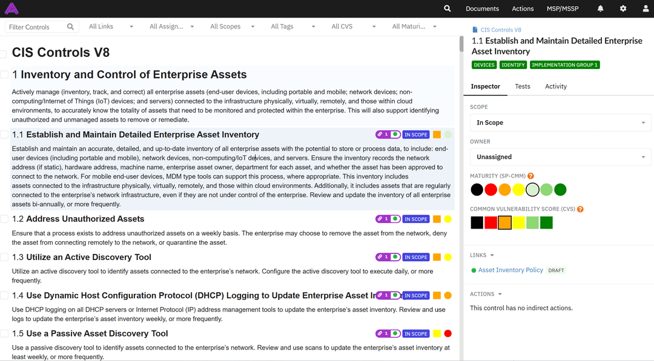
Task: Open settings gear icon
Action: 623,8
